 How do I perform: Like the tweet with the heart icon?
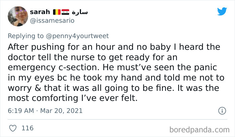[13, 128]
